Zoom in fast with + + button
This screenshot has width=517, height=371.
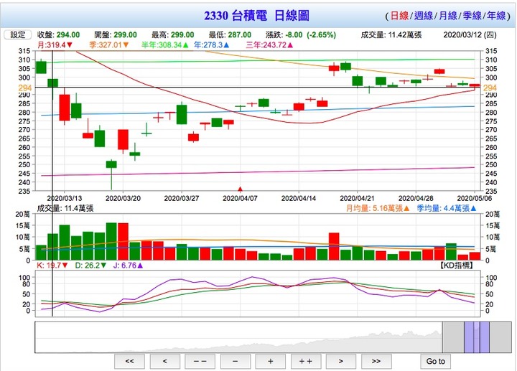306,362
